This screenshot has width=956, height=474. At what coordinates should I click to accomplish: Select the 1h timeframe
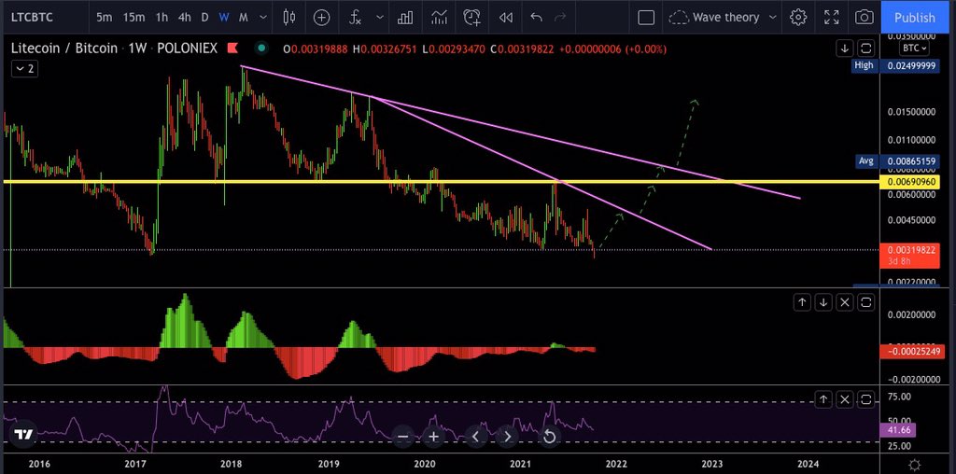[x=162, y=18]
